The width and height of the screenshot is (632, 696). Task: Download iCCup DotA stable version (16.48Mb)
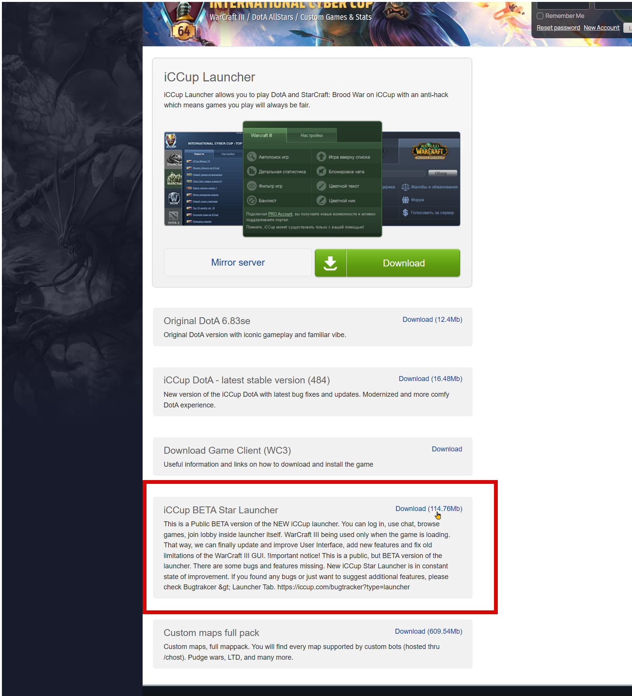click(x=431, y=379)
